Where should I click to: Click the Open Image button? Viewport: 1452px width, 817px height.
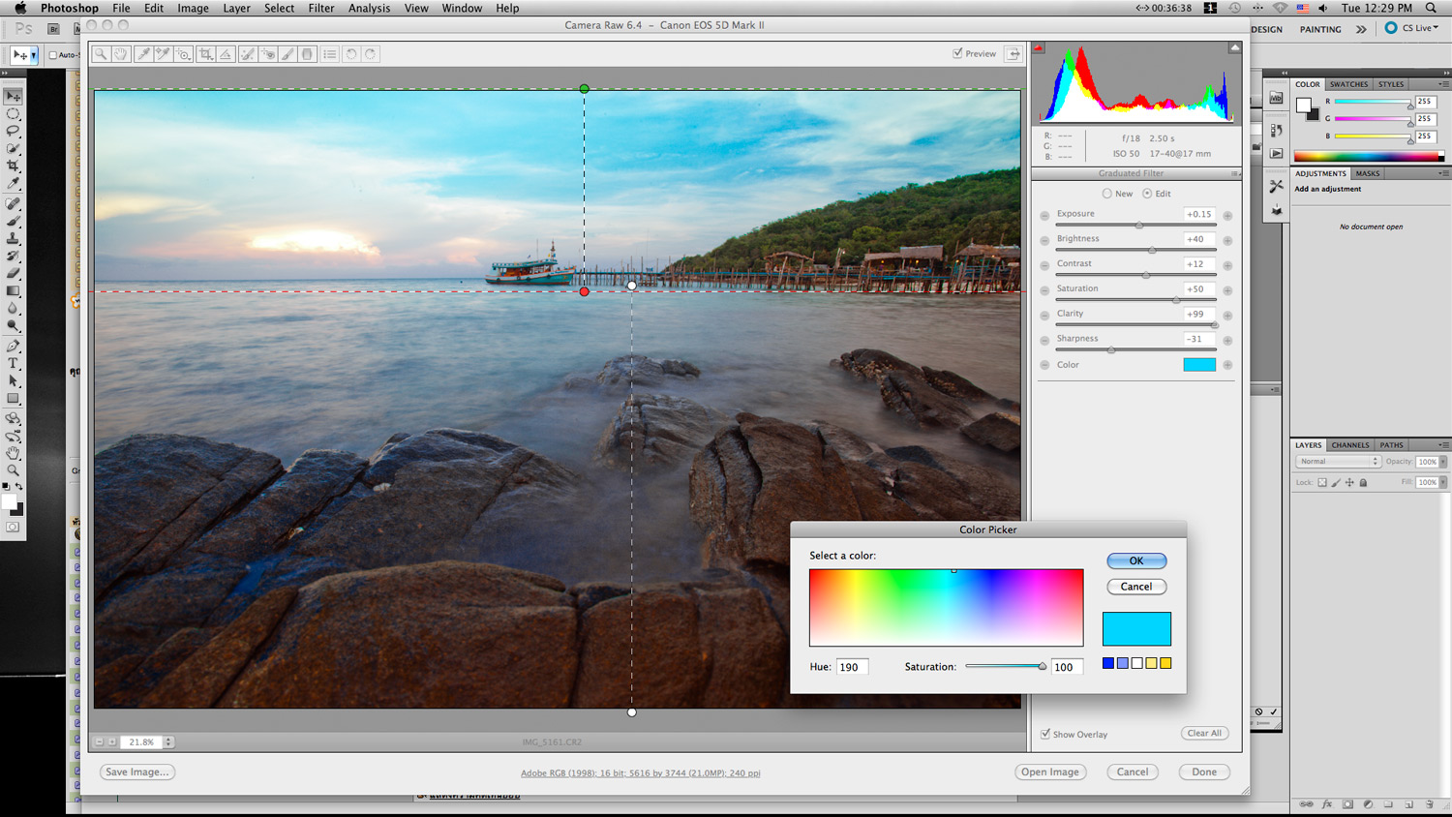pyautogui.click(x=1049, y=772)
